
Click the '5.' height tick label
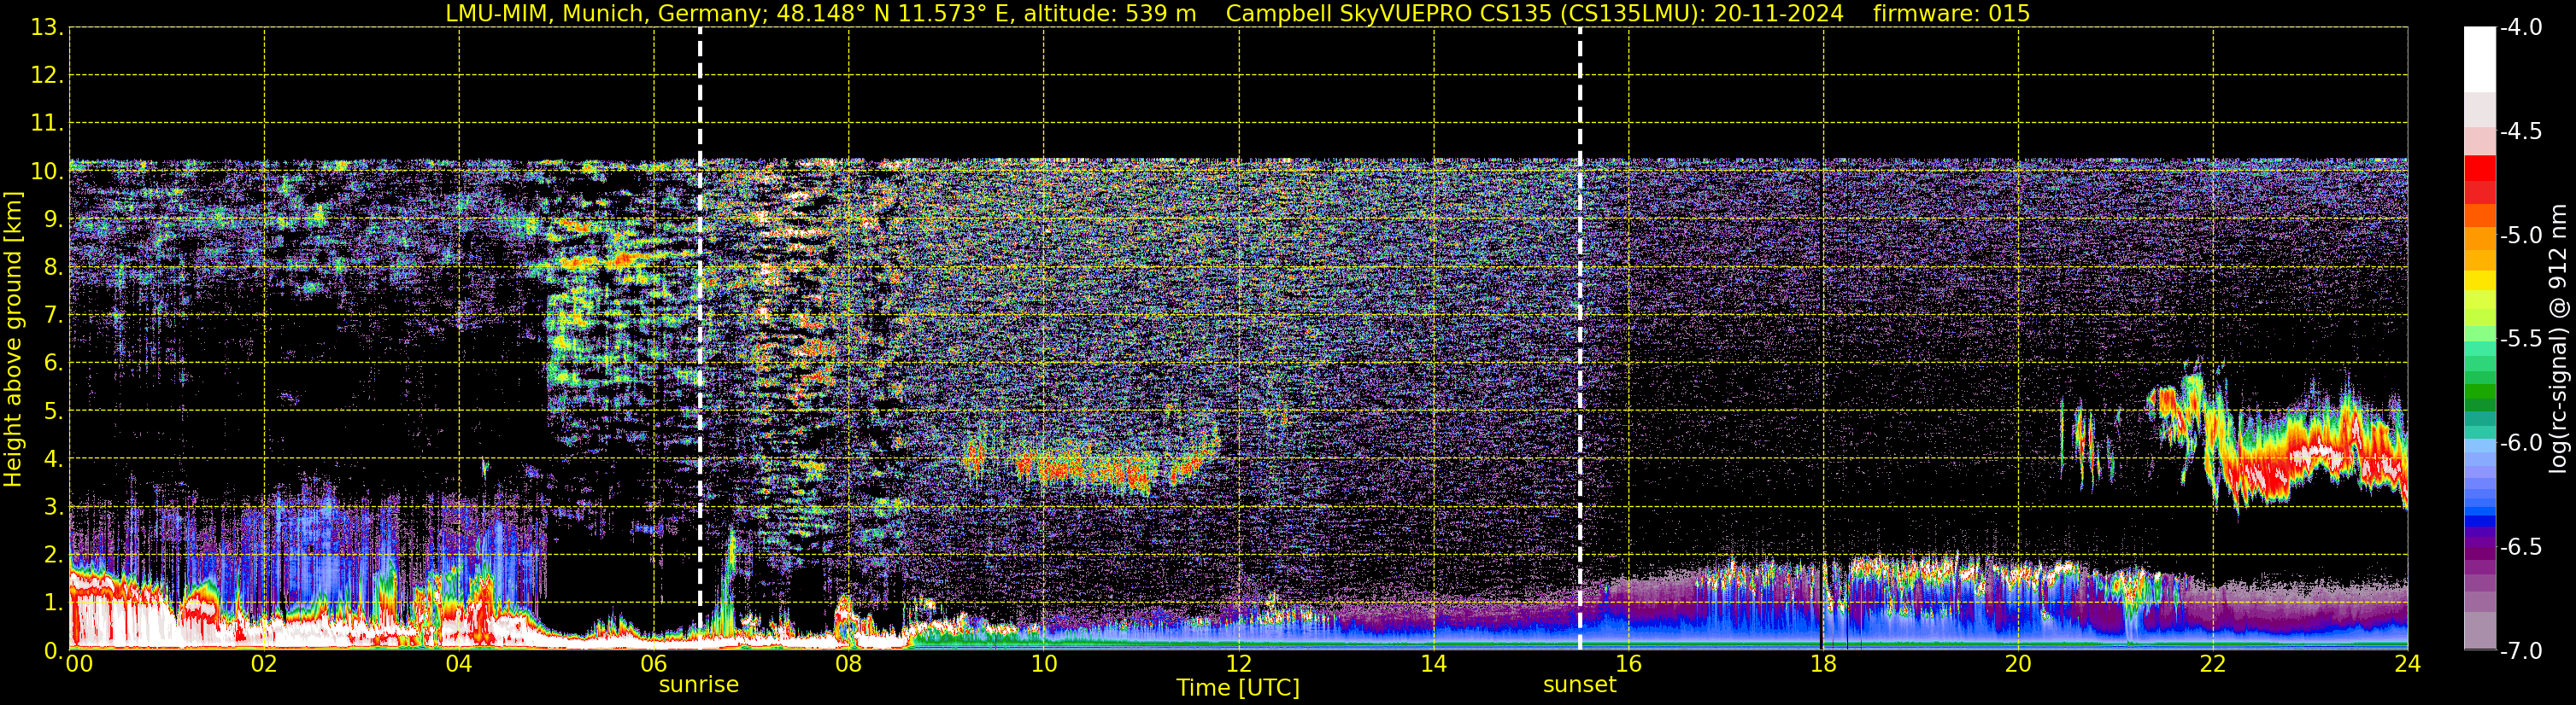pyautogui.click(x=52, y=411)
